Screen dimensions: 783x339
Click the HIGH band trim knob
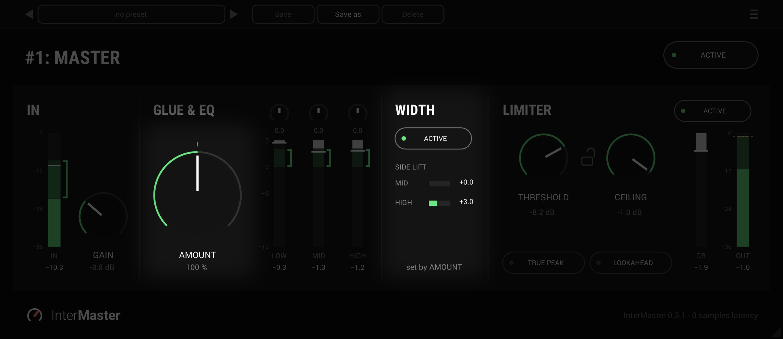pos(357,113)
